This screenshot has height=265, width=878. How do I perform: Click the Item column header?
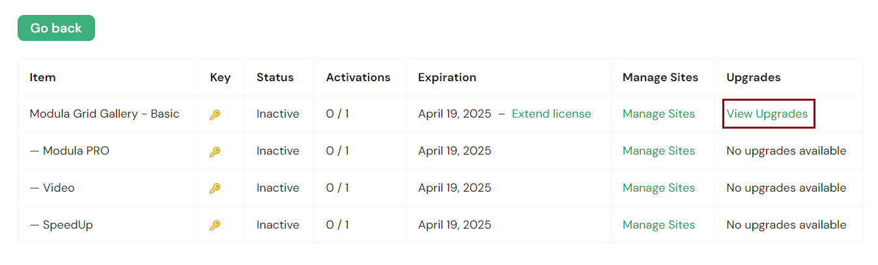click(x=43, y=77)
